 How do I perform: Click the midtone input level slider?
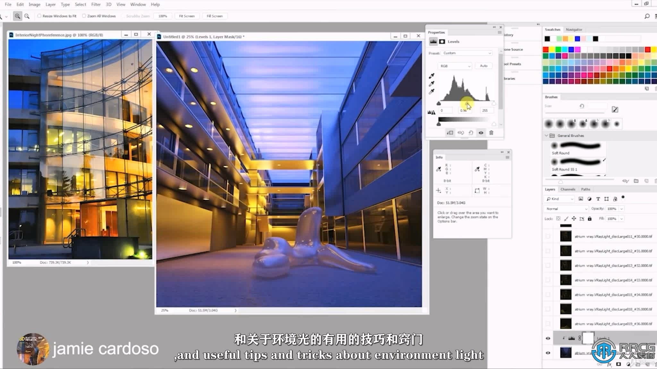[467, 103]
